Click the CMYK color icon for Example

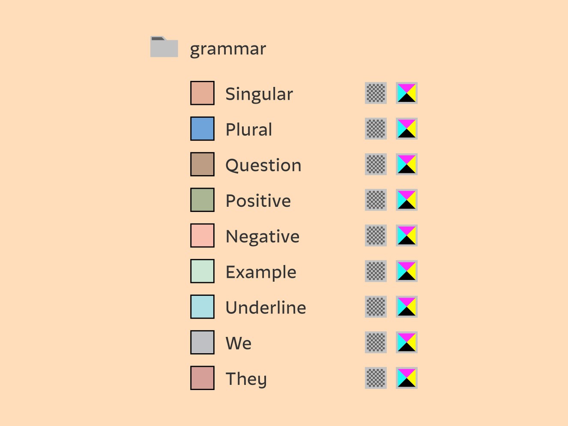(x=407, y=271)
